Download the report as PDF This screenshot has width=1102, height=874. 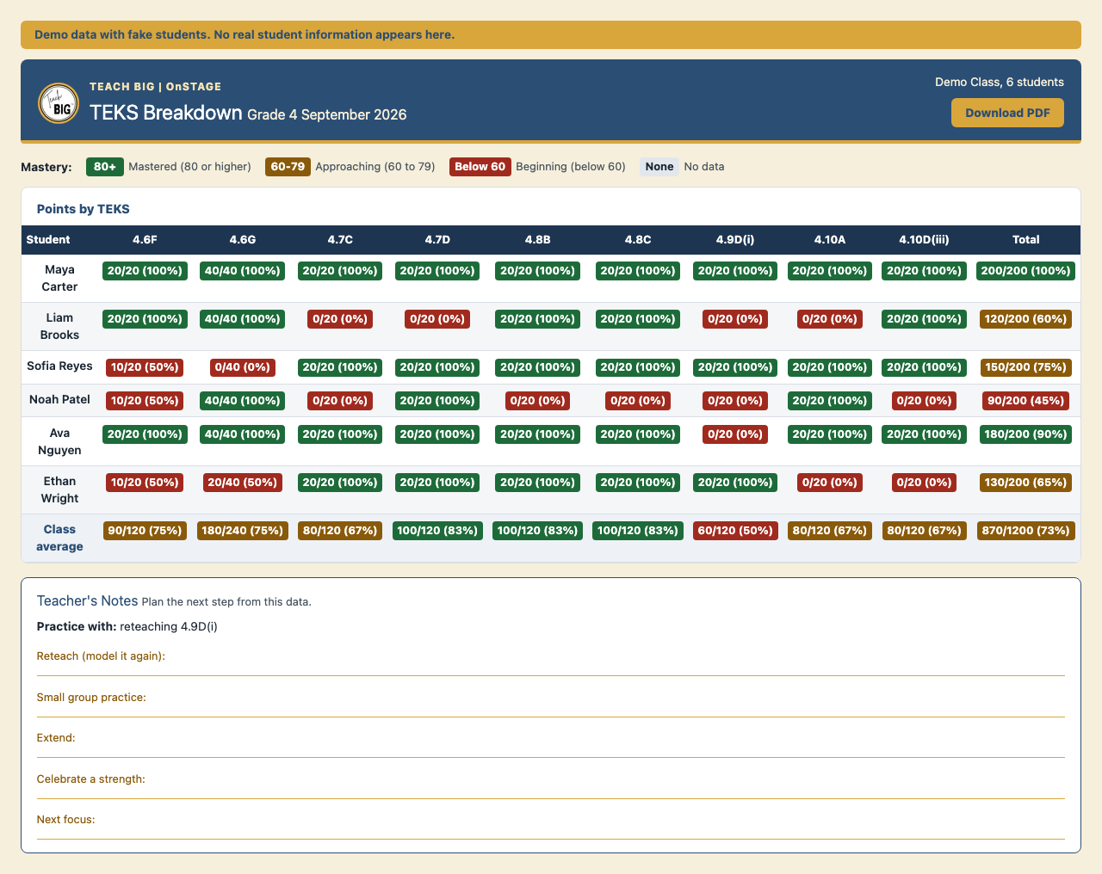point(1007,113)
